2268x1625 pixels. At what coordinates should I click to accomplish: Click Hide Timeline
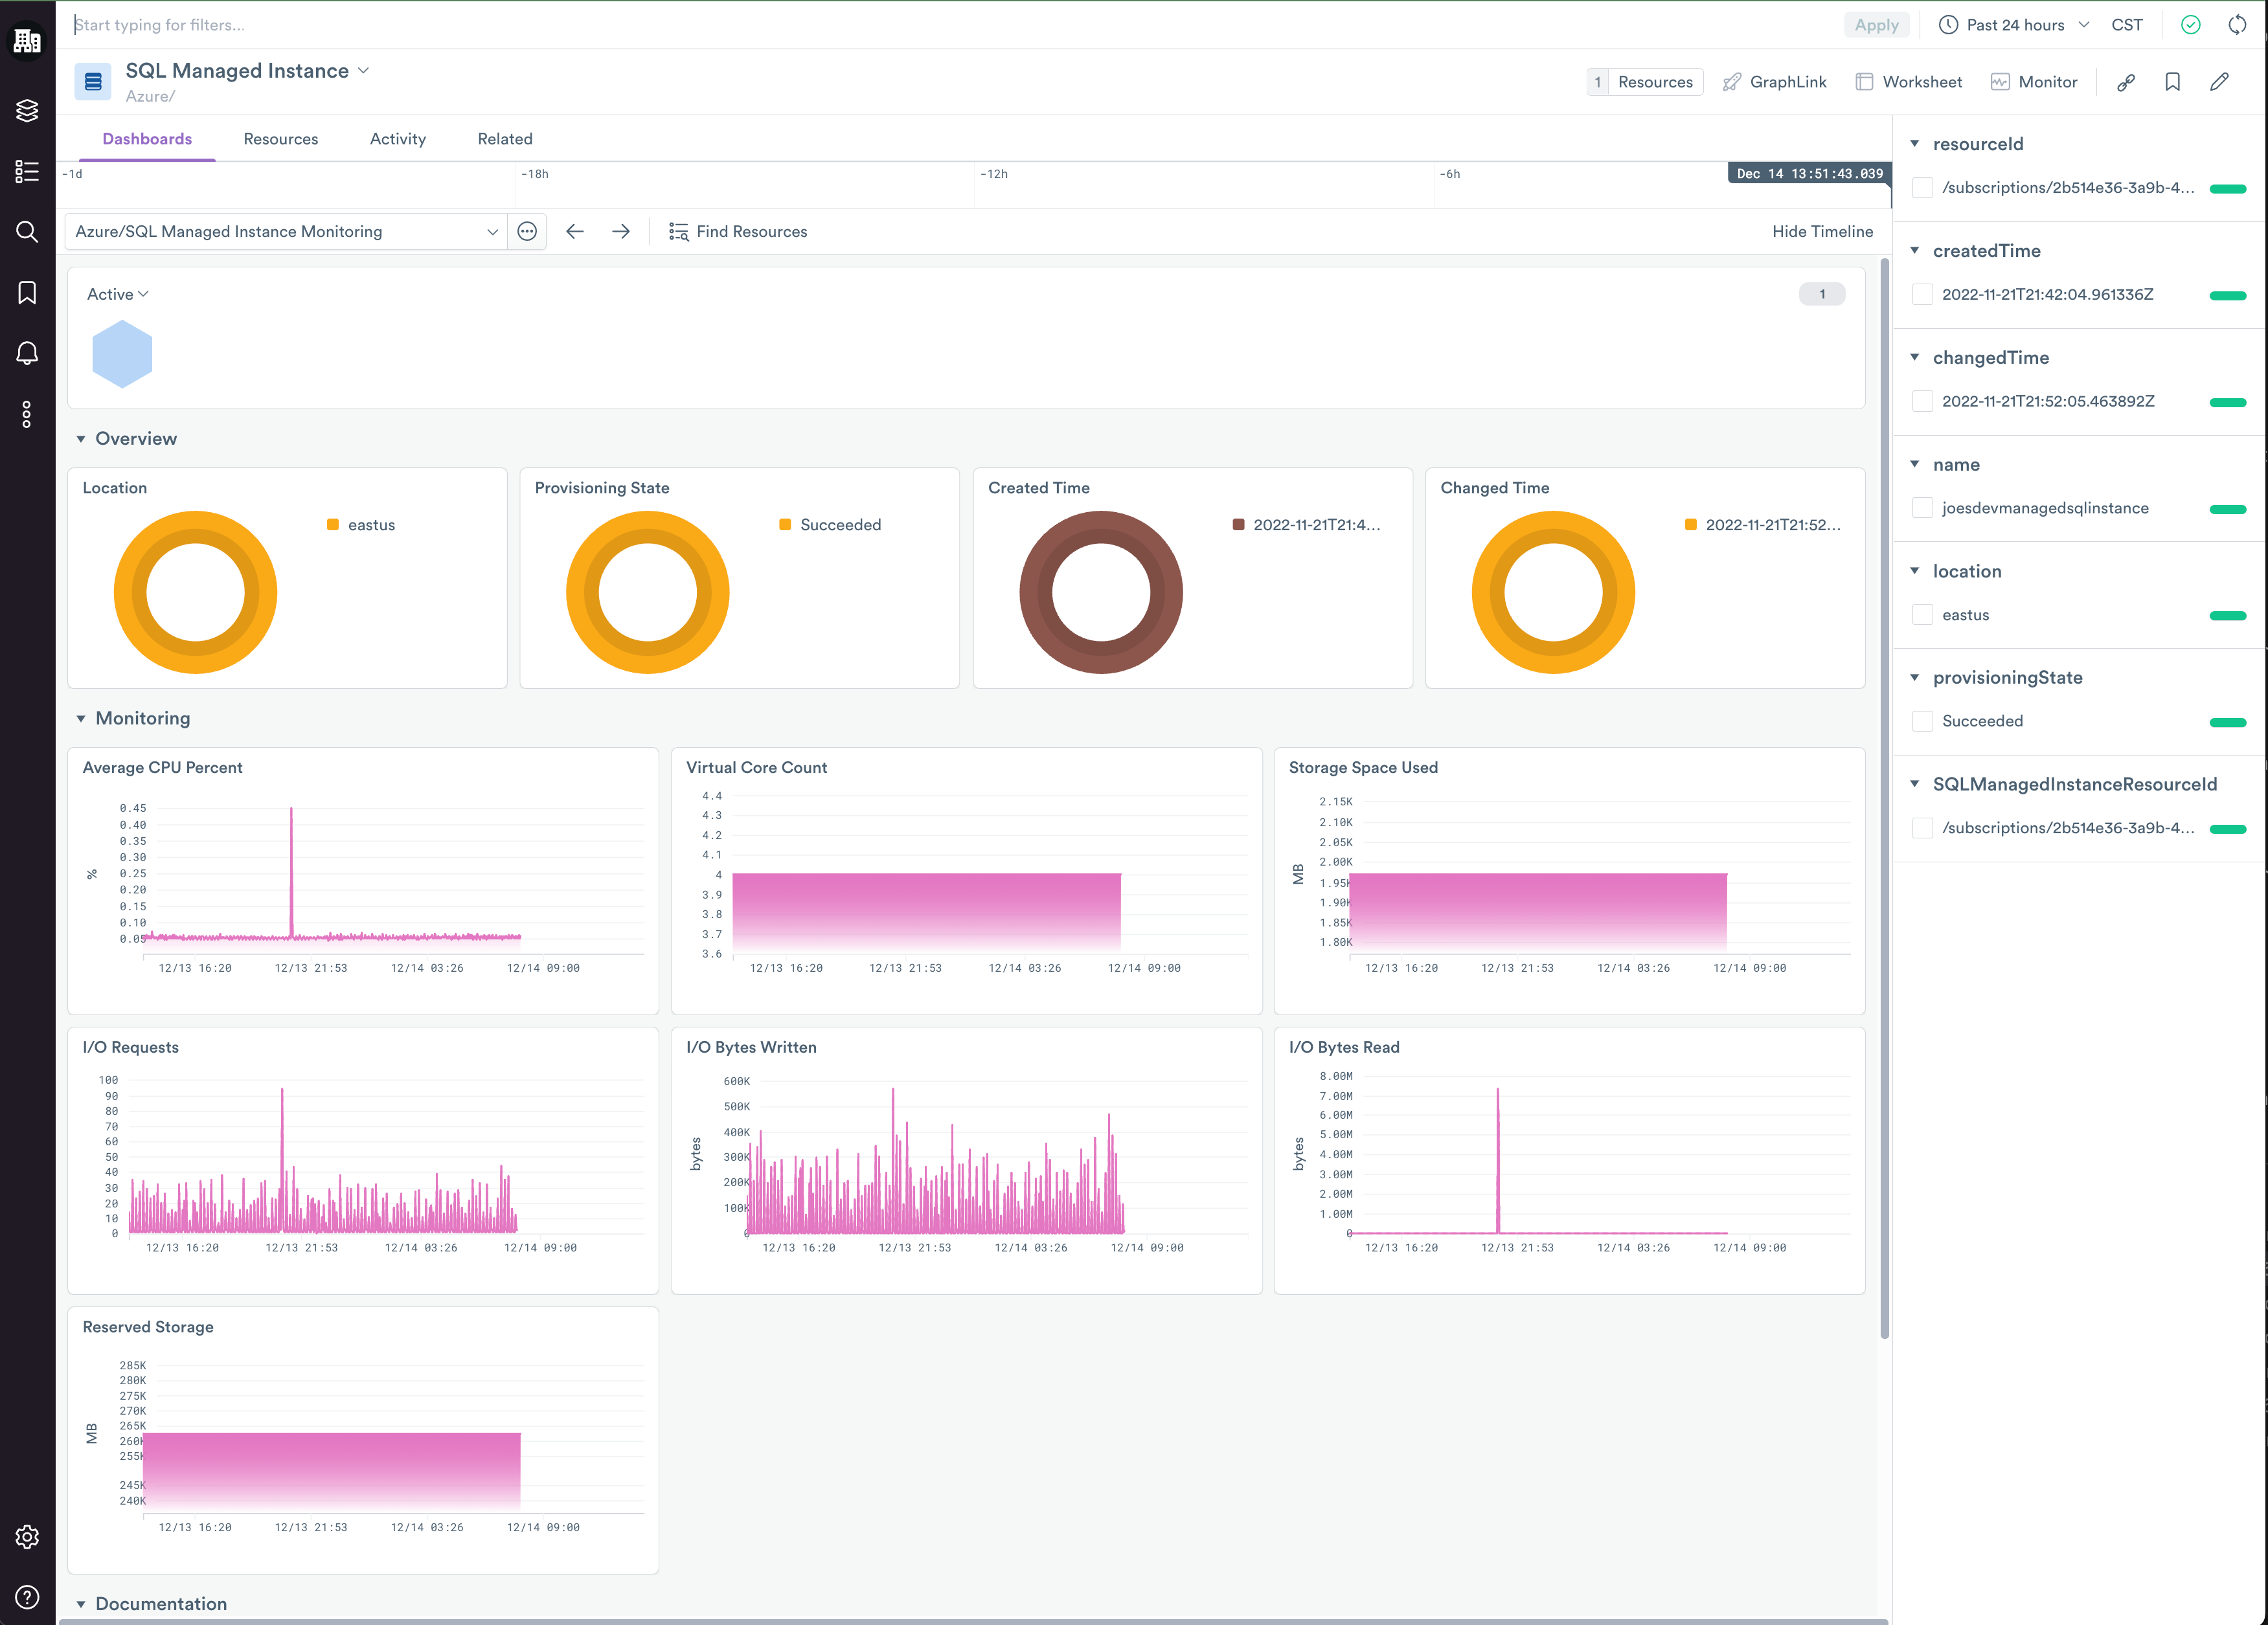point(1821,231)
